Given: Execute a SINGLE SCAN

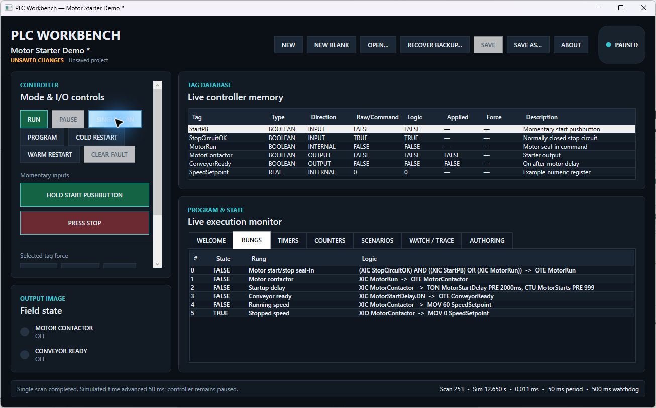Looking at the screenshot, I should [116, 119].
